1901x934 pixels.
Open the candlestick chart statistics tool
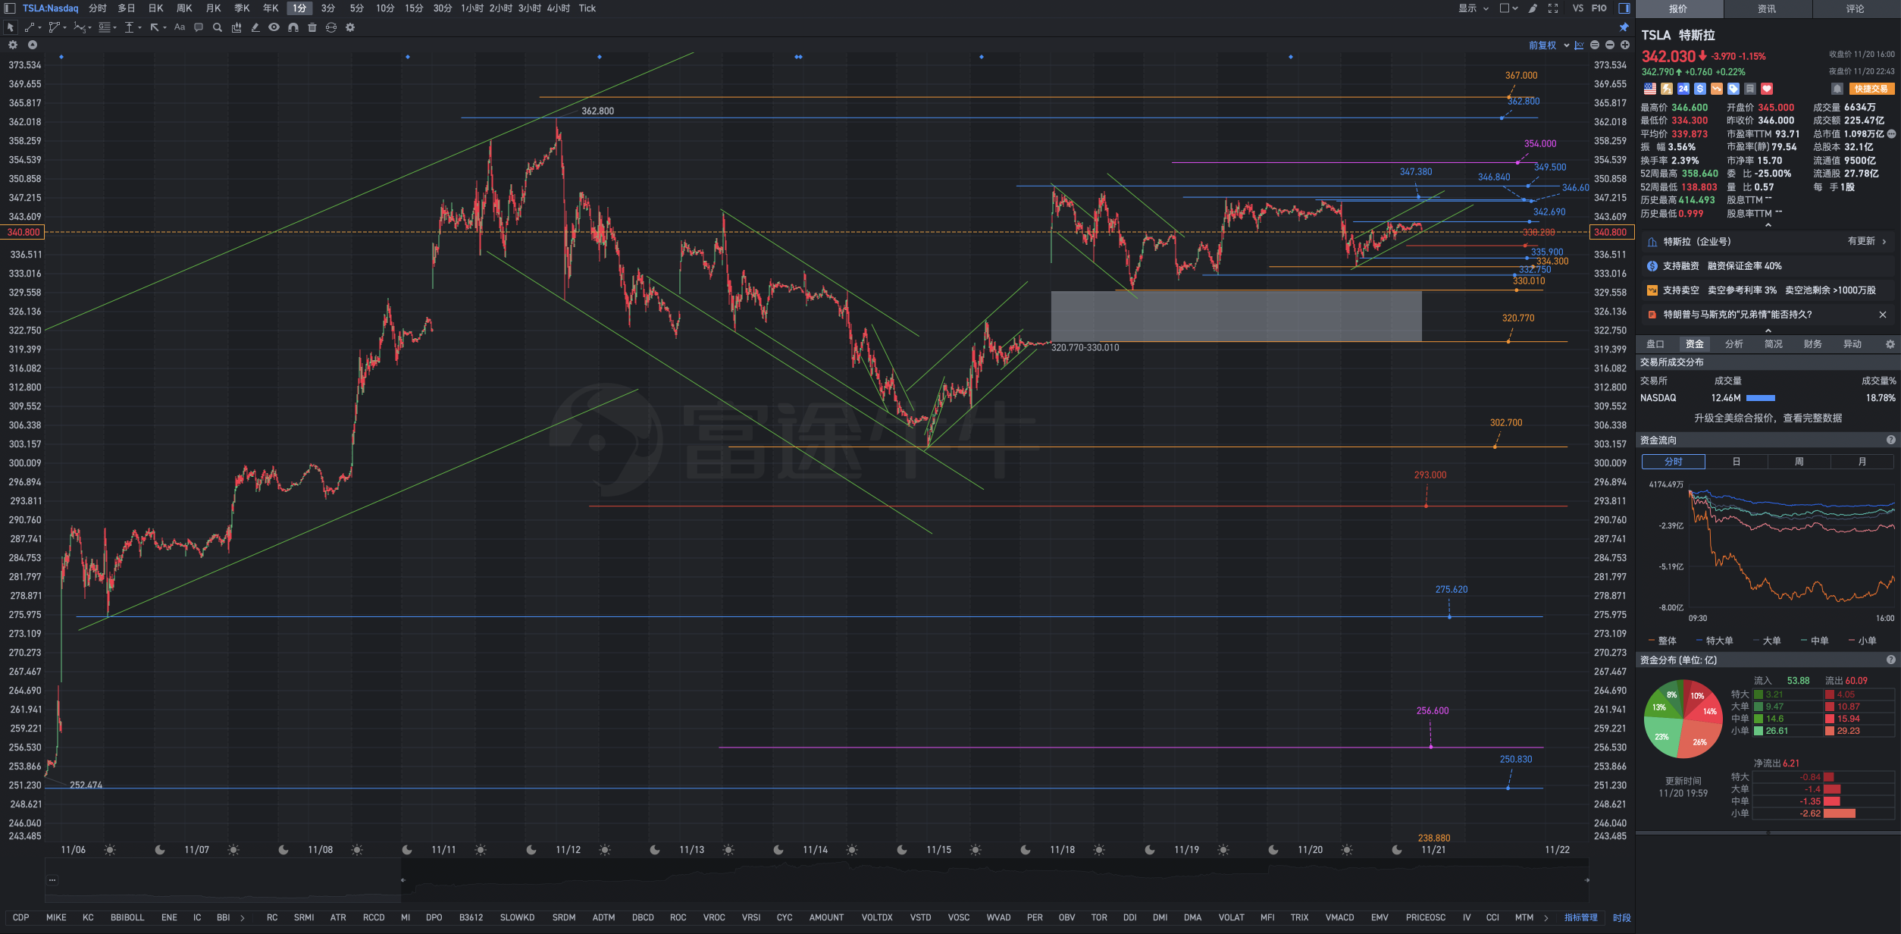pos(236,27)
